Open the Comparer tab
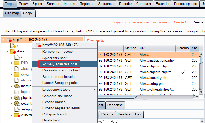The width and height of the screenshot is (205, 123). (144, 4)
